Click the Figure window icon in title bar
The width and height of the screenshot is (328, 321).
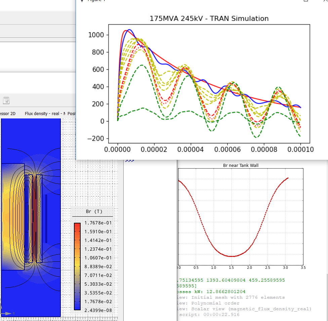pos(82,1)
